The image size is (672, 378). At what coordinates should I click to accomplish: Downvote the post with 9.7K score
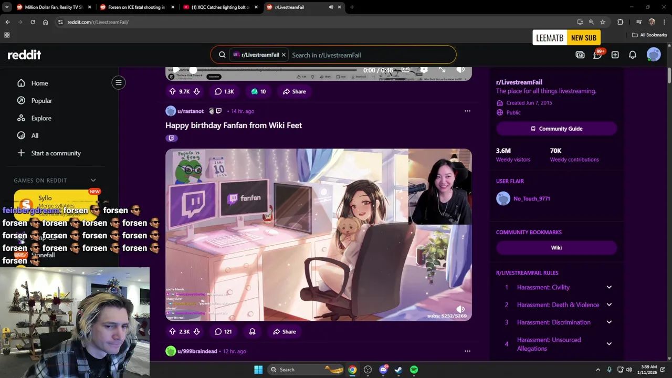[x=196, y=91]
